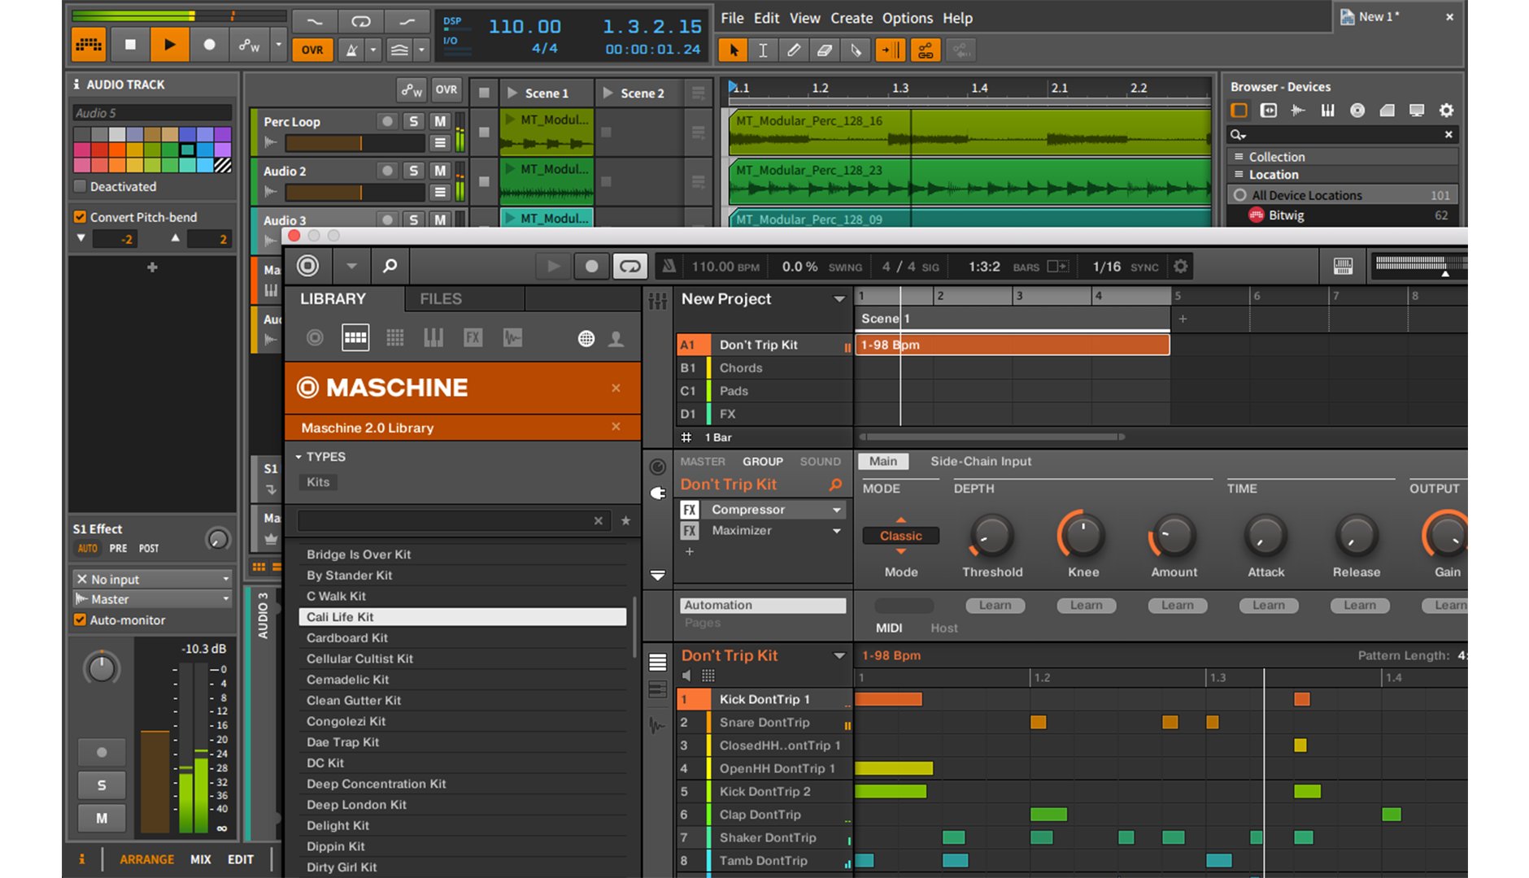1529x878 pixels.
Task: Collapse the TYPES section
Action: click(x=298, y=457)
